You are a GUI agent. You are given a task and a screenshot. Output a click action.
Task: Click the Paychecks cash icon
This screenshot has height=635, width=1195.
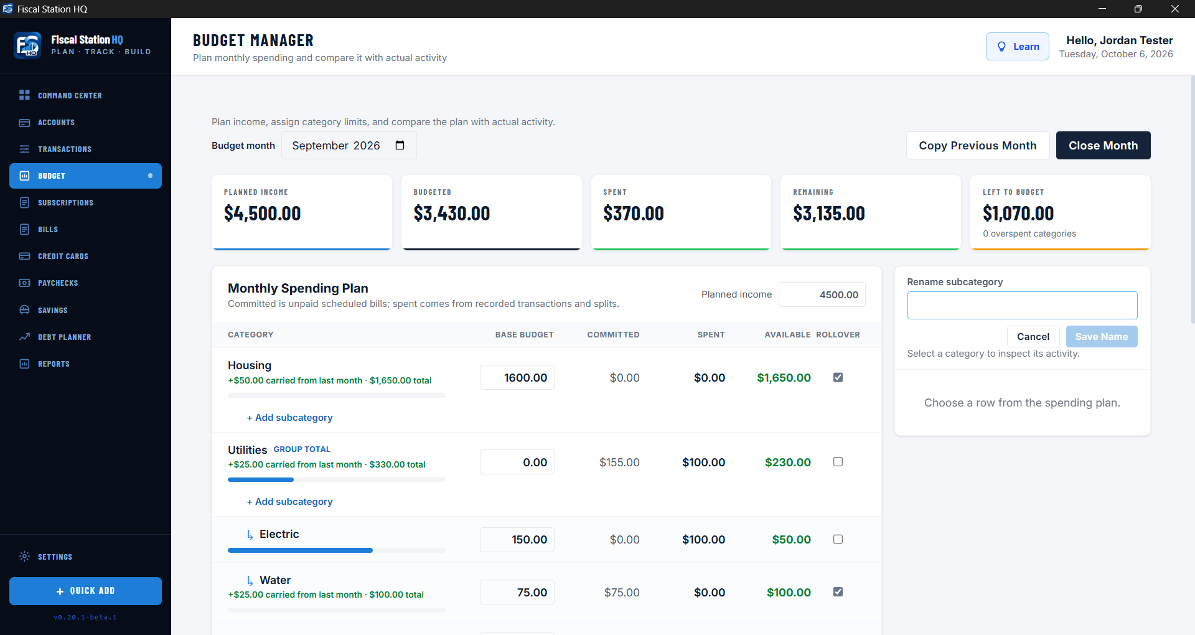click(x=24, y=283)
